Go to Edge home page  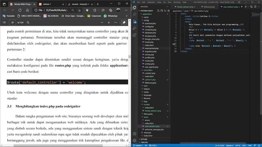point(27,10)
